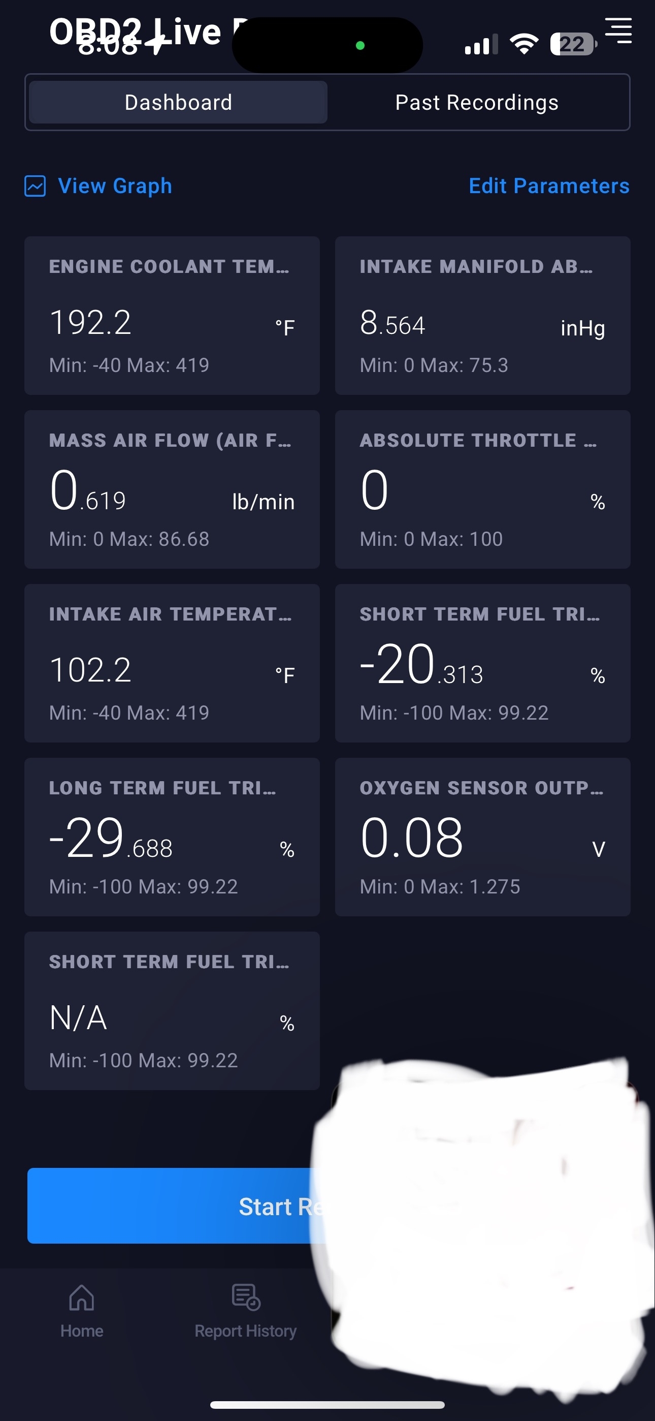
Task: Select the Intake Manifold Absolute Pressure card
Action: coord(482,316)
